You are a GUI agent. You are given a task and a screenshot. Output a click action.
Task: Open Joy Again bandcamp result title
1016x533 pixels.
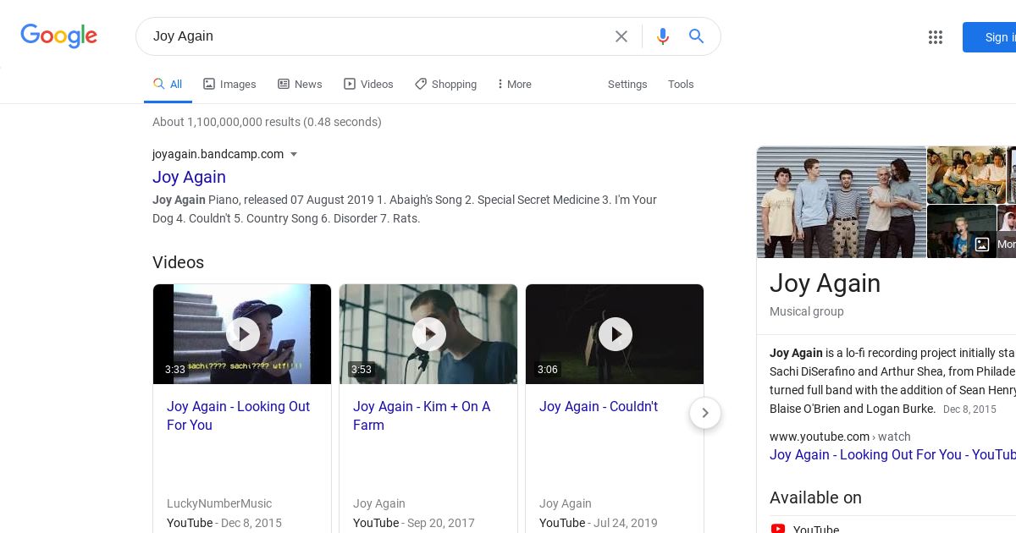pos(189,177)
